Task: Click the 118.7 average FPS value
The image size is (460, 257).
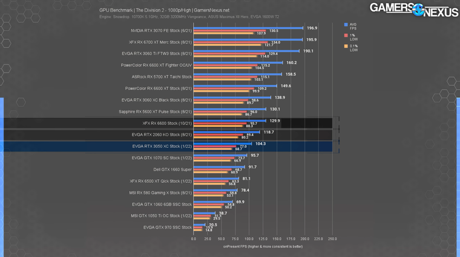Action: (x=269, y=132)
